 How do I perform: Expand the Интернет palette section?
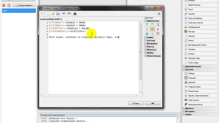184,111
